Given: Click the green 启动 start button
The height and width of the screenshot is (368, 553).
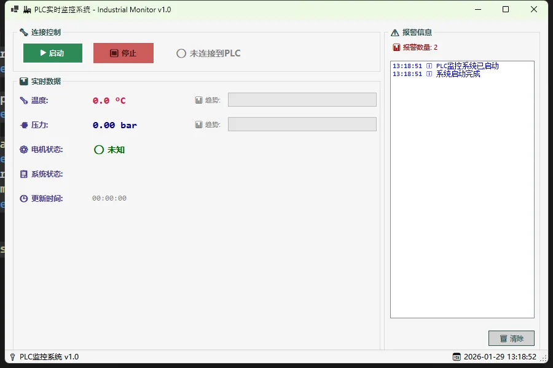Looking at the screenshot, I should click(52, 53).
